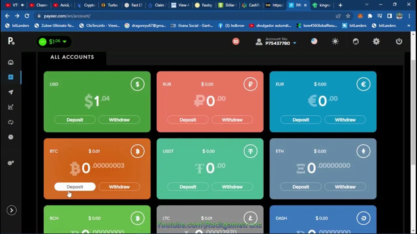Click the bitcoin icon on BTC card
The height and width of the screenshot is (234, 417).
click(137, 151)
